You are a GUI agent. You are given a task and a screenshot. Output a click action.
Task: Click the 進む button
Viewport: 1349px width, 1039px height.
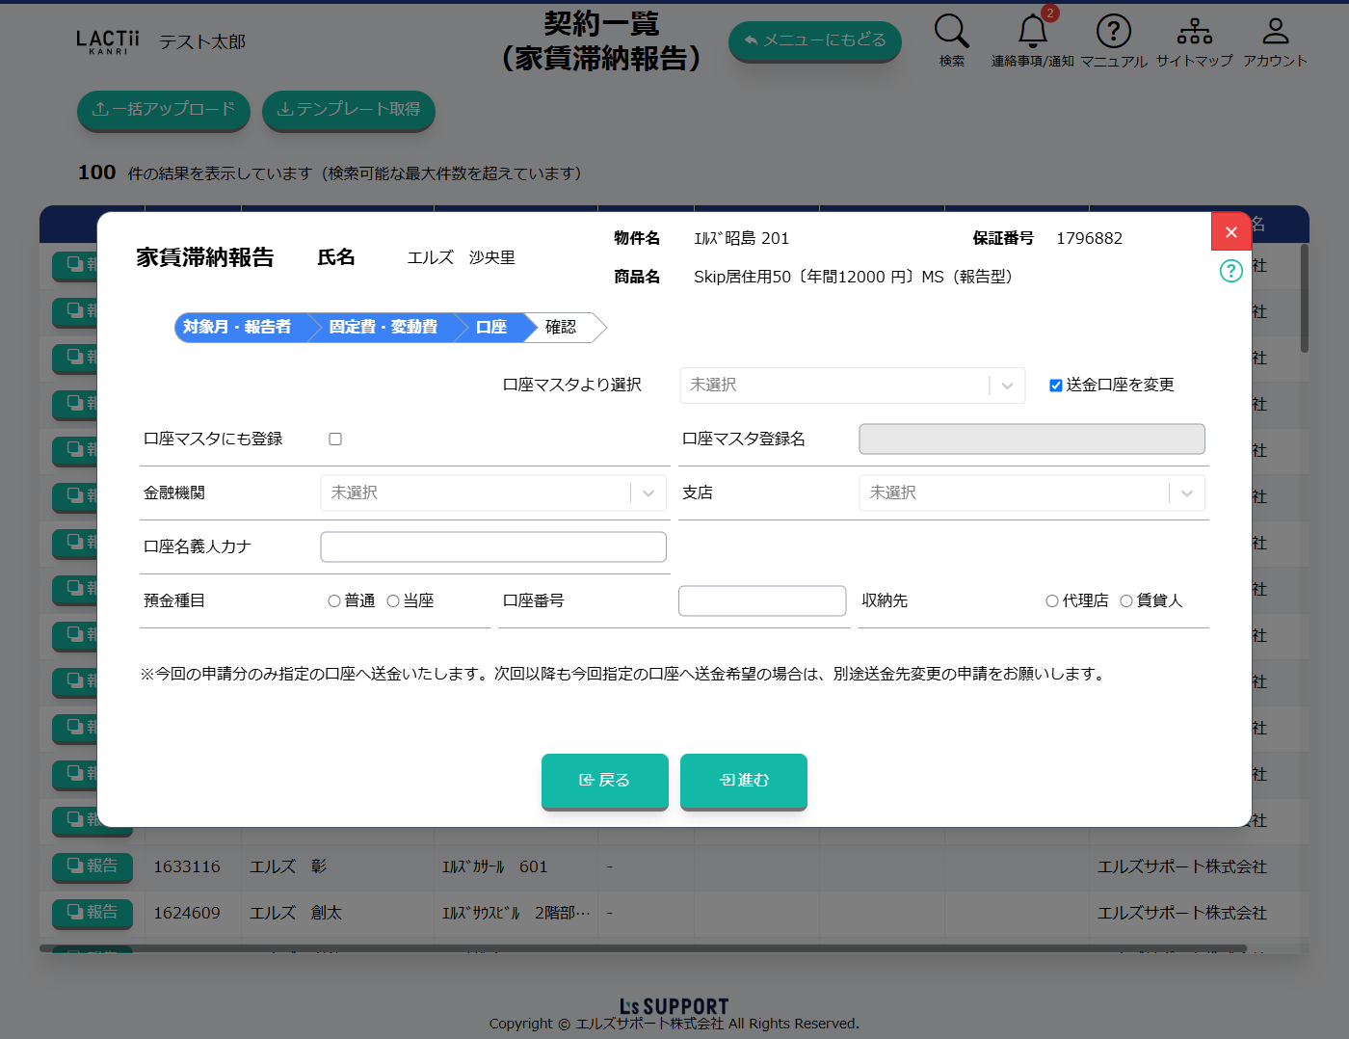coord(743,781)
